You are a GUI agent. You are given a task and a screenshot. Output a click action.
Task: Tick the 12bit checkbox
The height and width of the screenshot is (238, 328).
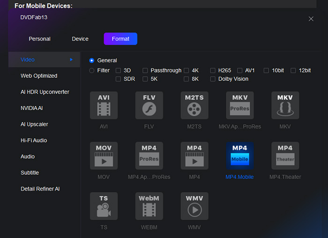click(x=293, y=70)
